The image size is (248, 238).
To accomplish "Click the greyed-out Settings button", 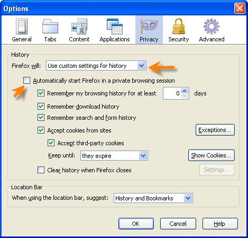I will click(x=217, y=170).
